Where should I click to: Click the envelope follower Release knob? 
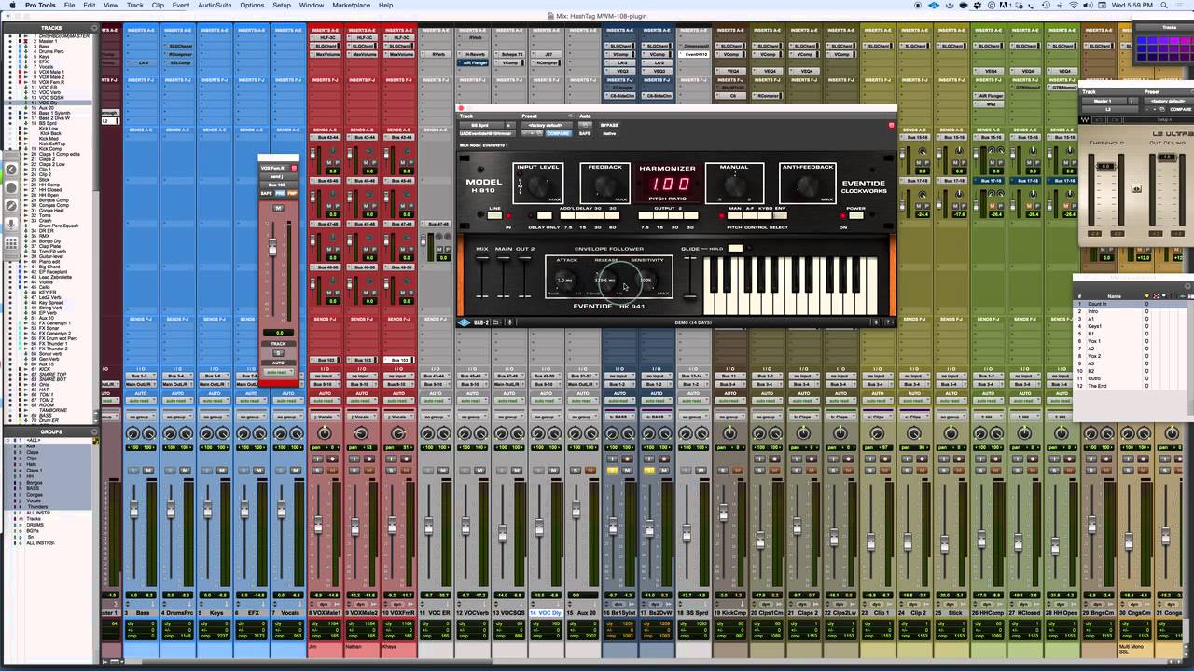tap(605, 281)
